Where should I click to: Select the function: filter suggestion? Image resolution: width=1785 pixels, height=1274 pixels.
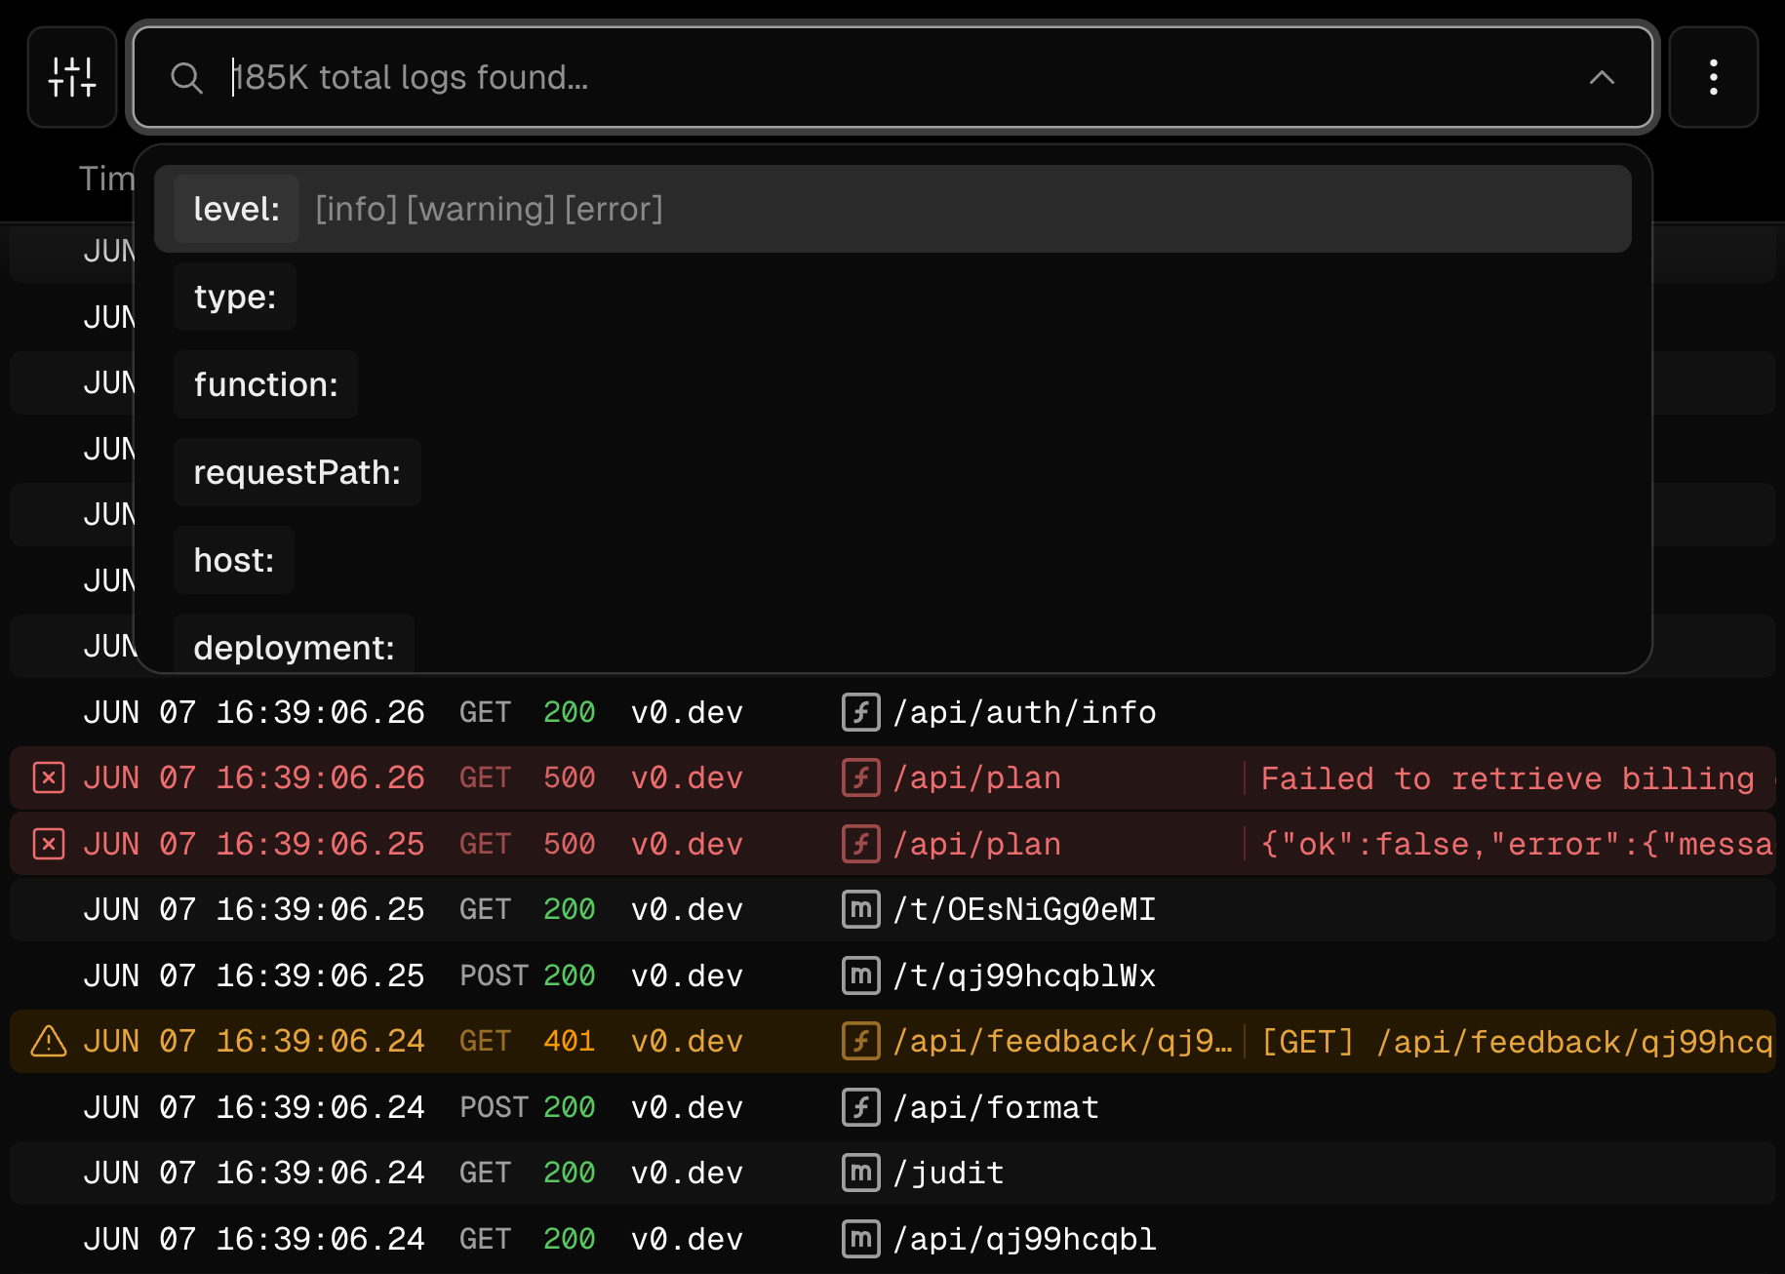click(265, 384)
